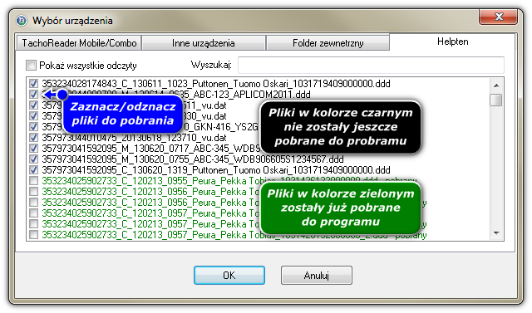Click scroll down arrow of file list
The width and height of the screenshot is (532, 313).
[x=496, y=233]
